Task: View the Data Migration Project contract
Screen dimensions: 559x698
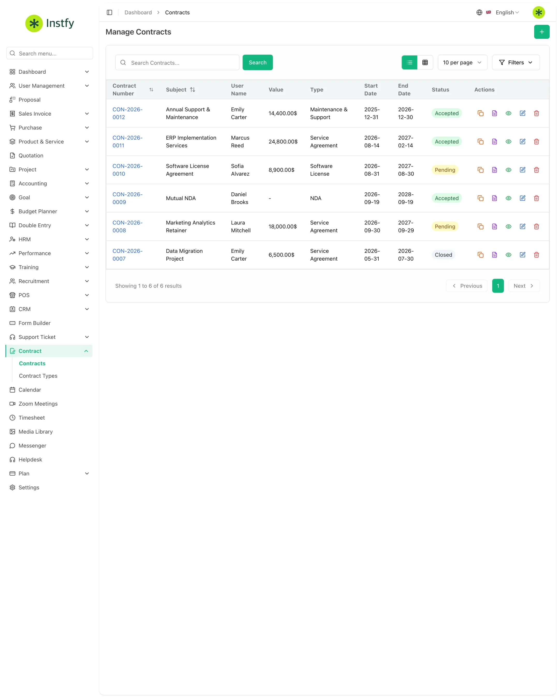Action: [x=508, y=255]
